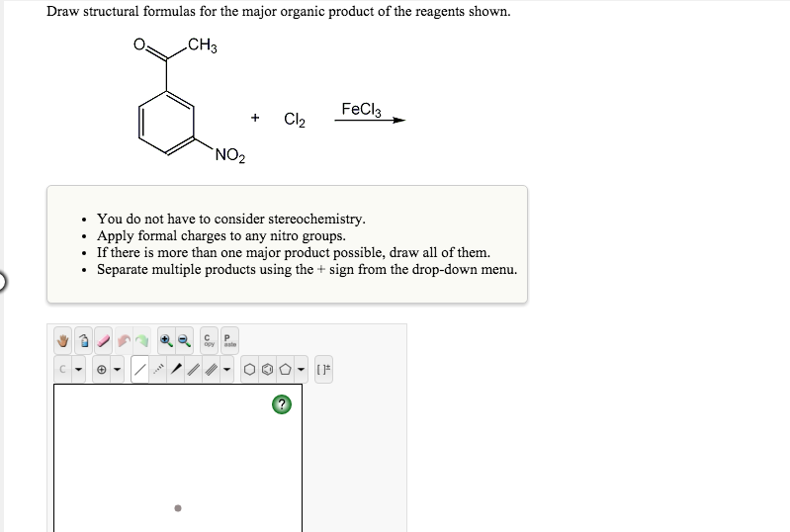
Task: Select the cyclohexane ring template
Action: (x=249, y=369)
